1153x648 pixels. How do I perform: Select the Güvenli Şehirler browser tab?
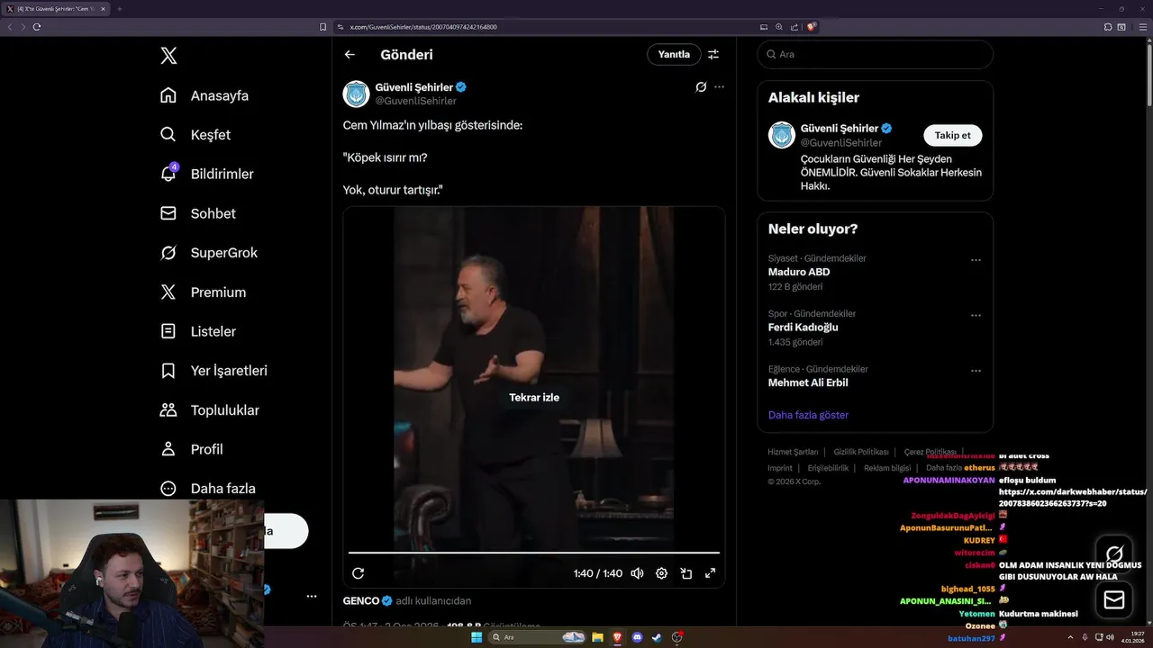[56, 9]
